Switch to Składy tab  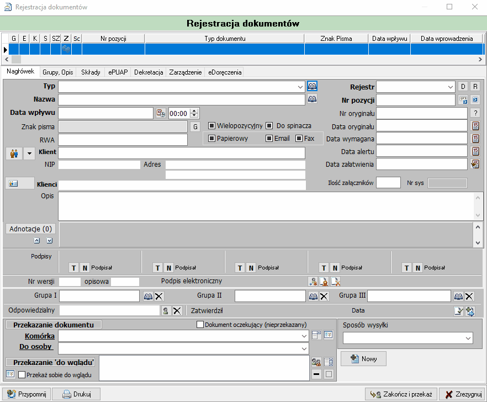coord(91,72)
